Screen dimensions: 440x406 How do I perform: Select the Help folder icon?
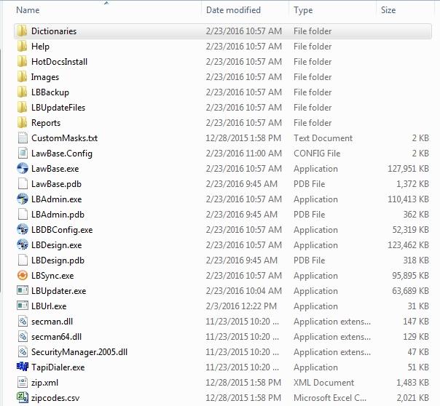(22, 47)
